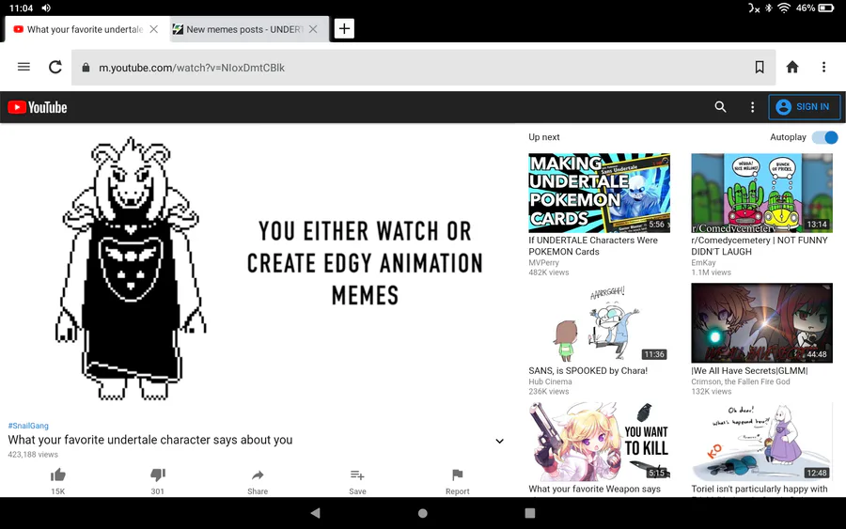The height and width of the screenshot is (529, 846).
Task: Open 'What your favorite Weapon says' title
Action: coord(595,489)
